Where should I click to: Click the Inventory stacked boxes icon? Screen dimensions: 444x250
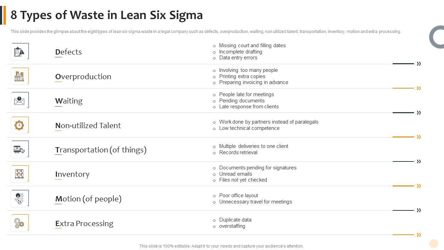pos(19,174)
